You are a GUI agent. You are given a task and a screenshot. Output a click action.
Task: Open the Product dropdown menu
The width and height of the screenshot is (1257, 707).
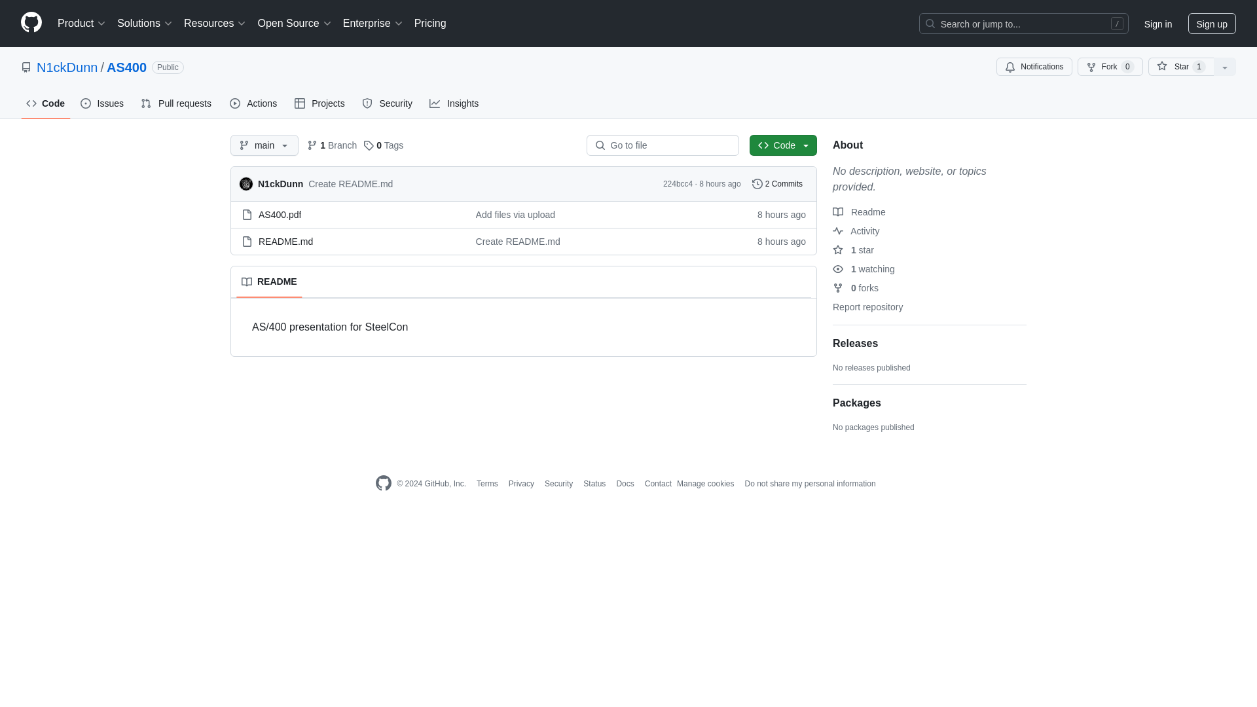[81, 24]
